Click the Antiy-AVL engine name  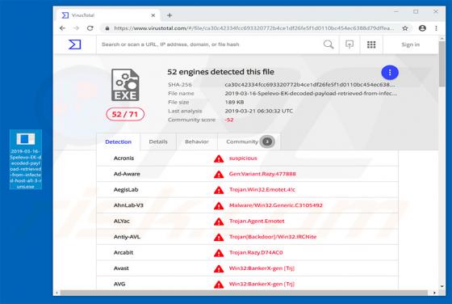(127, 237)
